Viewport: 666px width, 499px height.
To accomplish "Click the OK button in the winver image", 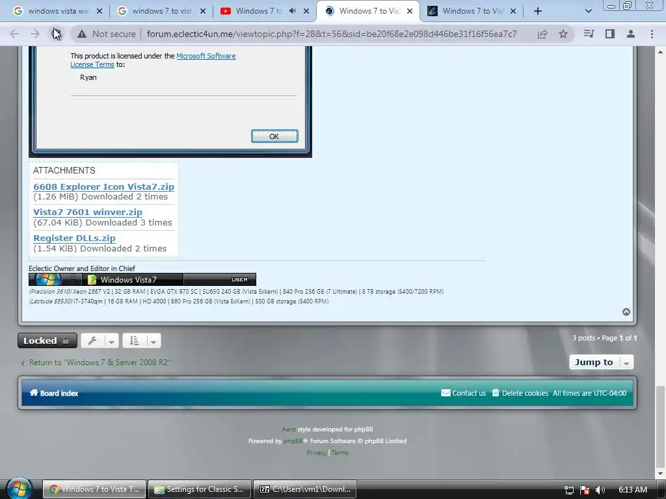I will pyautogui.click(x=274, y=136).
